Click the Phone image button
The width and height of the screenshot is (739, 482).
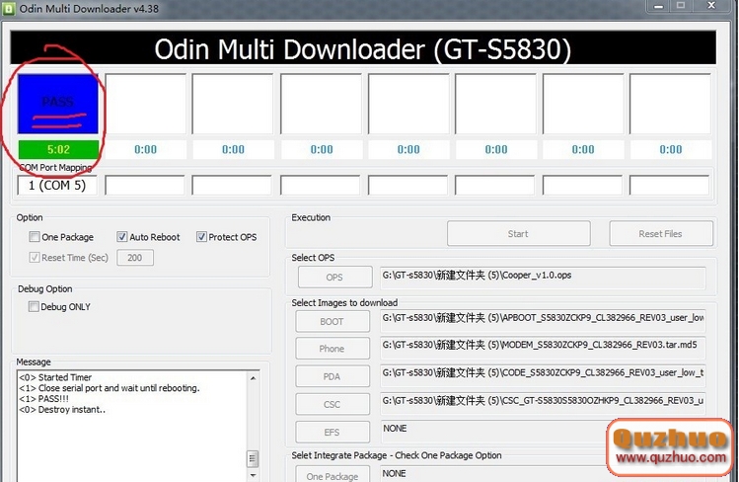(x=333, y=349)
